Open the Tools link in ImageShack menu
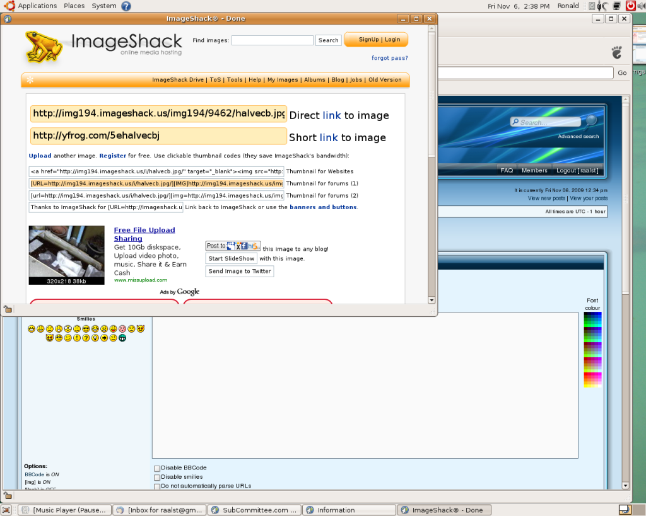Viewport: 646px width, 516px height. pos(235,80)
